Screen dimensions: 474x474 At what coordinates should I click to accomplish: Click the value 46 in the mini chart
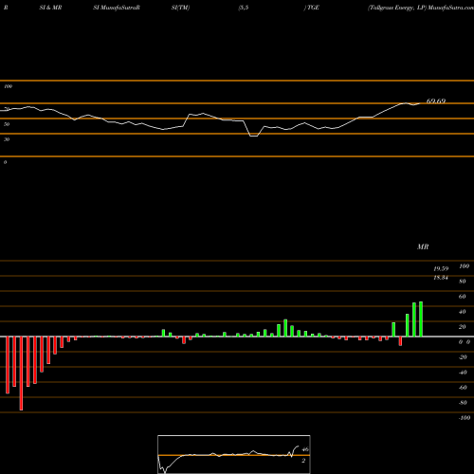(305, 449)
